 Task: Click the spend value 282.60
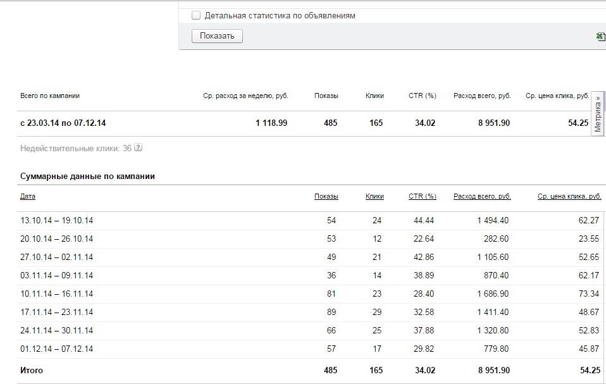(x=496, y=238)
